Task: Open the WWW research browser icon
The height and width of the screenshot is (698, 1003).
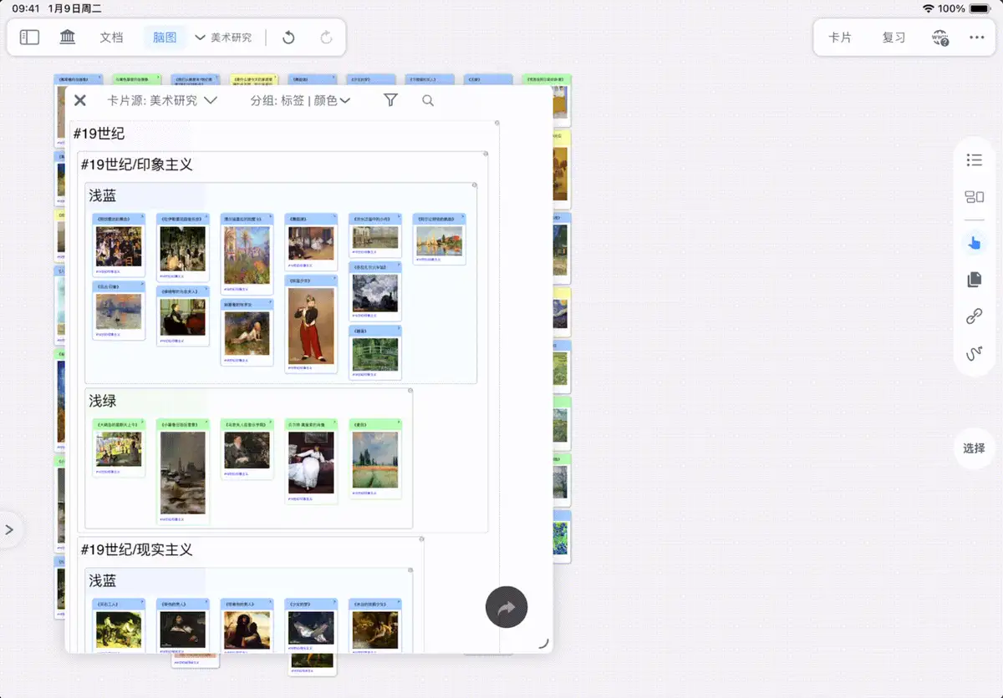Action: (940, 38)
